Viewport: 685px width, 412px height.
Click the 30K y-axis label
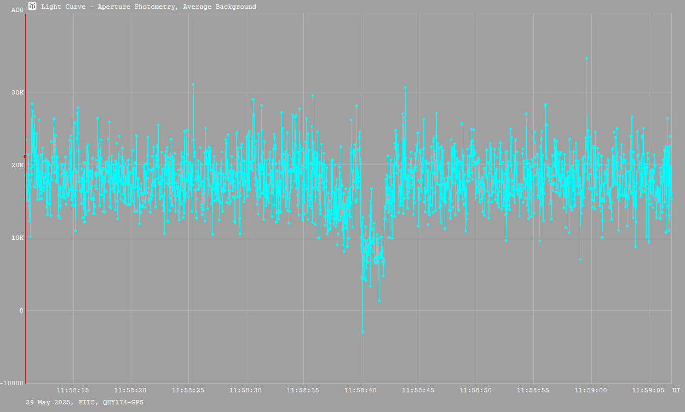18,92
